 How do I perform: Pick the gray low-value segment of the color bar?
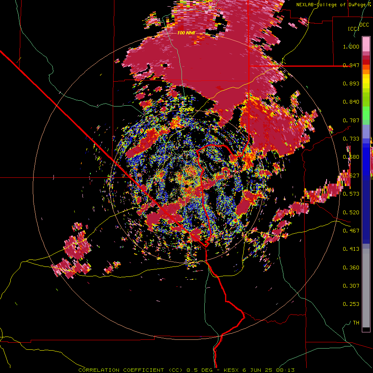(x=366, y=288)
